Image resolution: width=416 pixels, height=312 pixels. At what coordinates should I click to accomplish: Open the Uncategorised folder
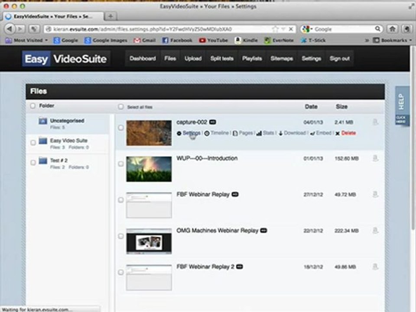click(67, 123)
